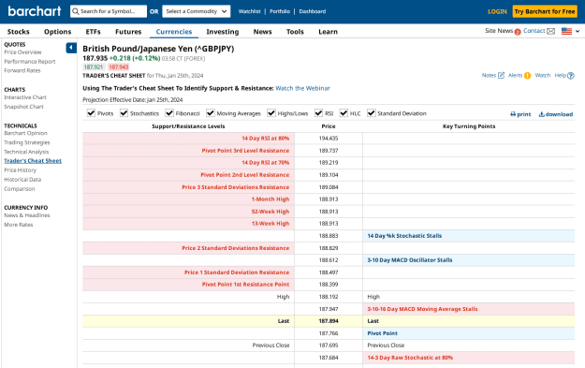Click the LOGIN link
585x368 pixels.
tap(497, 11)
